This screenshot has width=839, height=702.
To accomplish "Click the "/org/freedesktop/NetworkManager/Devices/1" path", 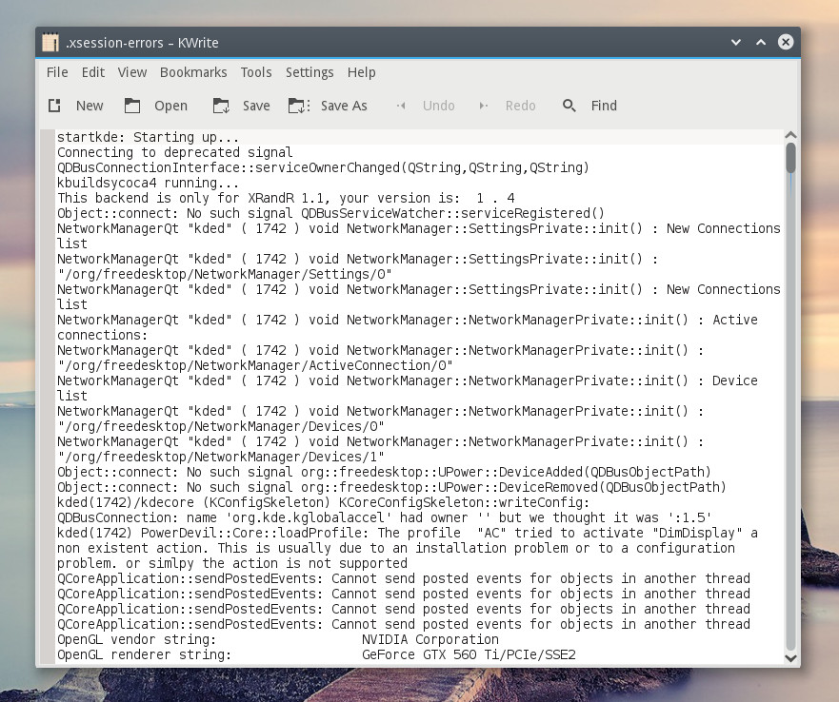I will [221, 458].
